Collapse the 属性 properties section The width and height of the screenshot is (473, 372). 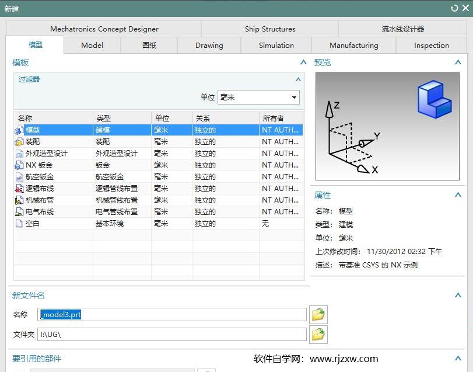[x=458, y=194]
